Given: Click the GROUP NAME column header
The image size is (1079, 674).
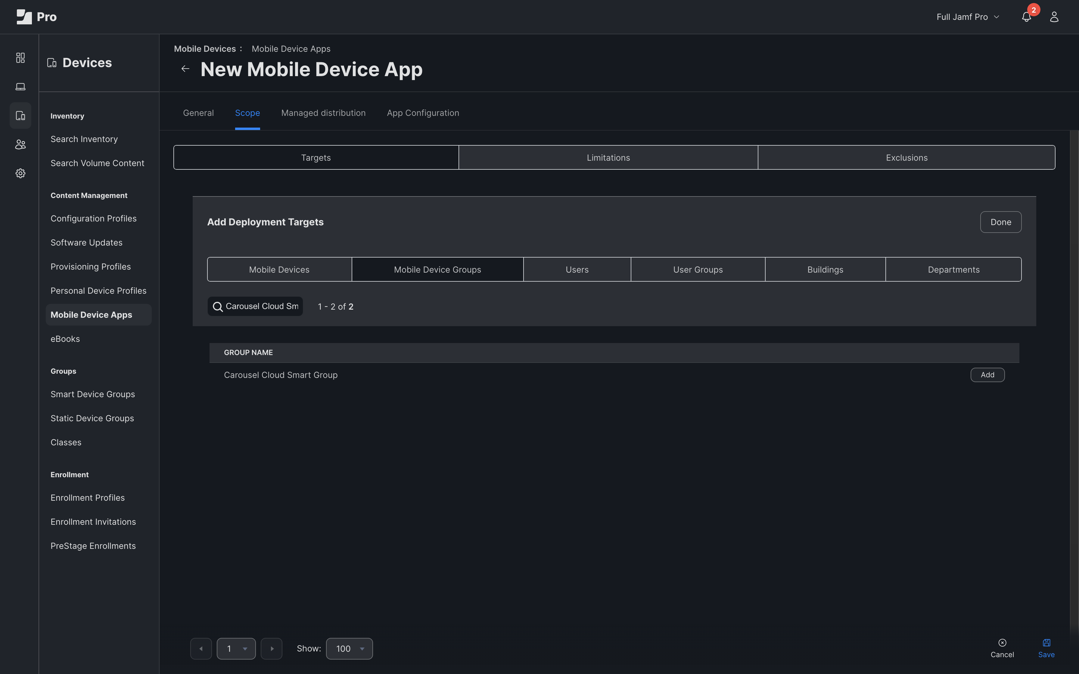Looking at the screenshot, I should coord(248,353).
